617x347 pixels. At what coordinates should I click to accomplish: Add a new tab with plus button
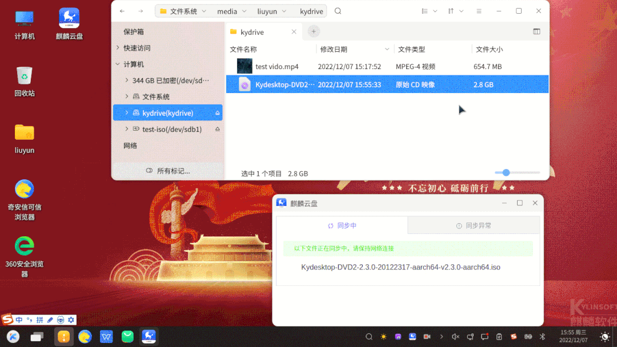click(x=314, y=31)
